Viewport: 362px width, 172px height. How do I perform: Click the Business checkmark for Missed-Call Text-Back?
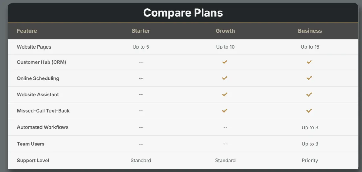[309, 111]
